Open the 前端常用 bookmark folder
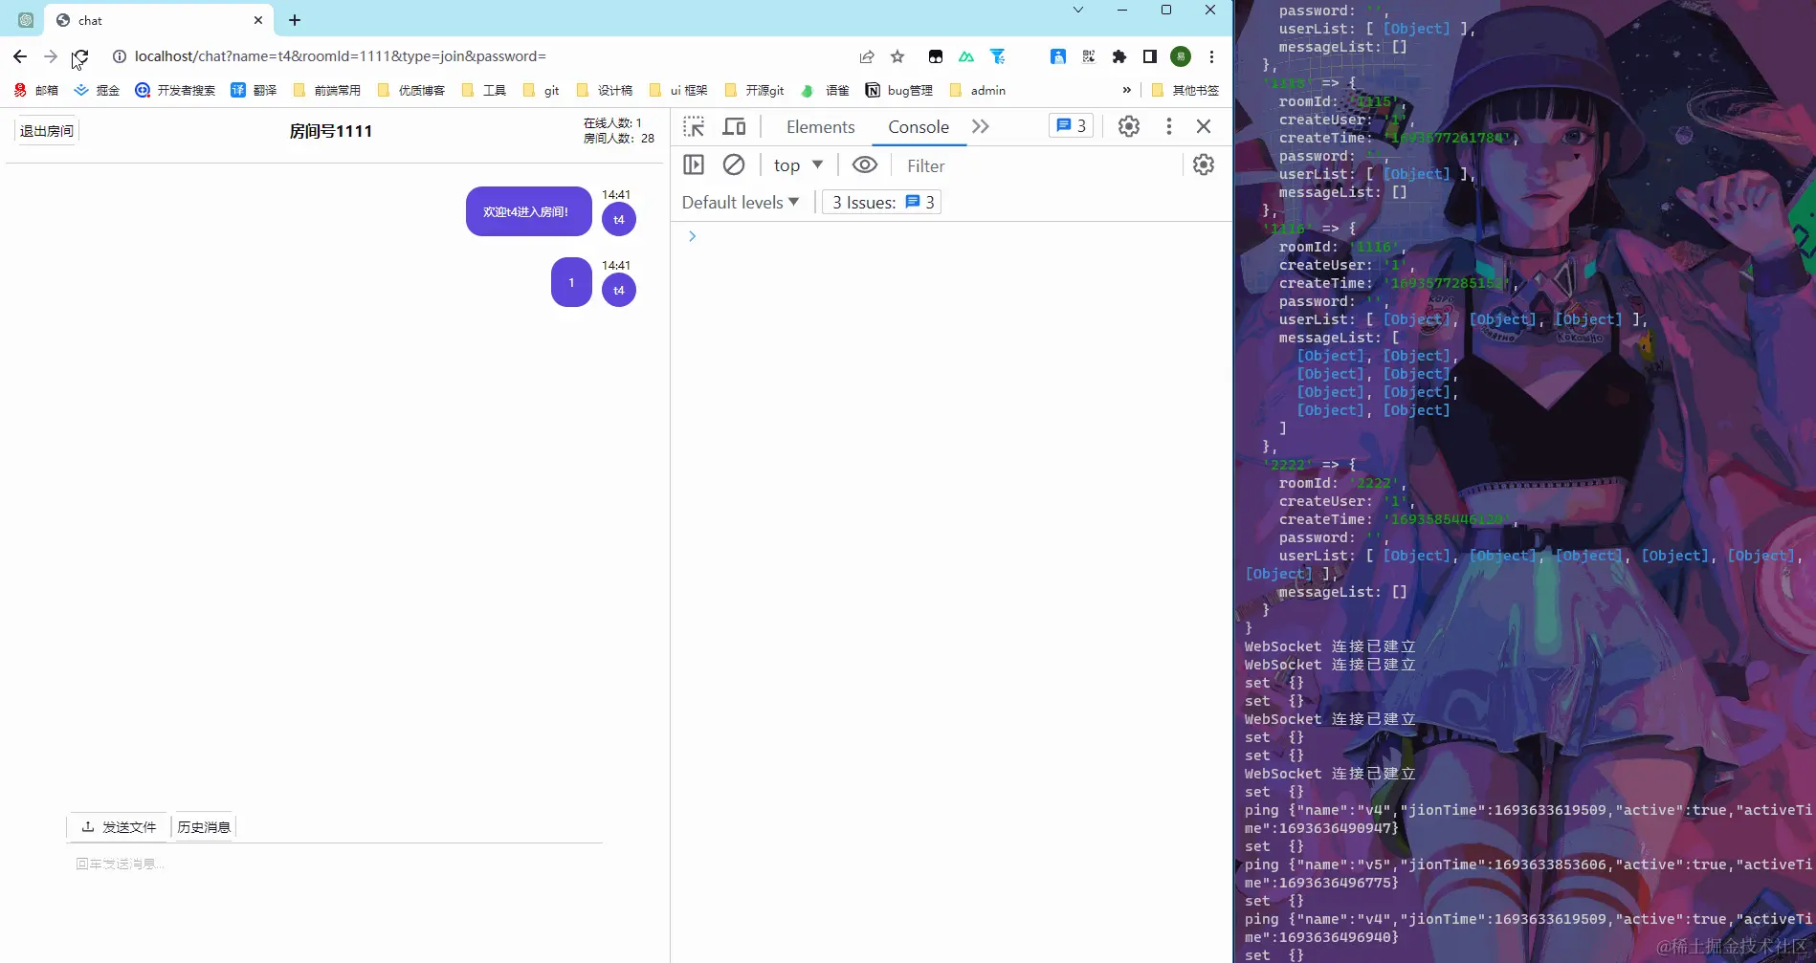The height and width of the screenshot is (963, 1816). click(327, 90)
